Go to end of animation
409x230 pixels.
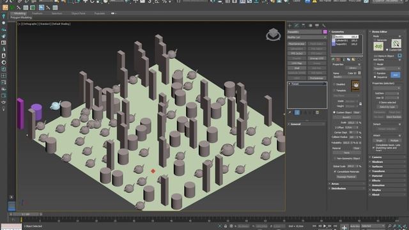coord(335,226)
